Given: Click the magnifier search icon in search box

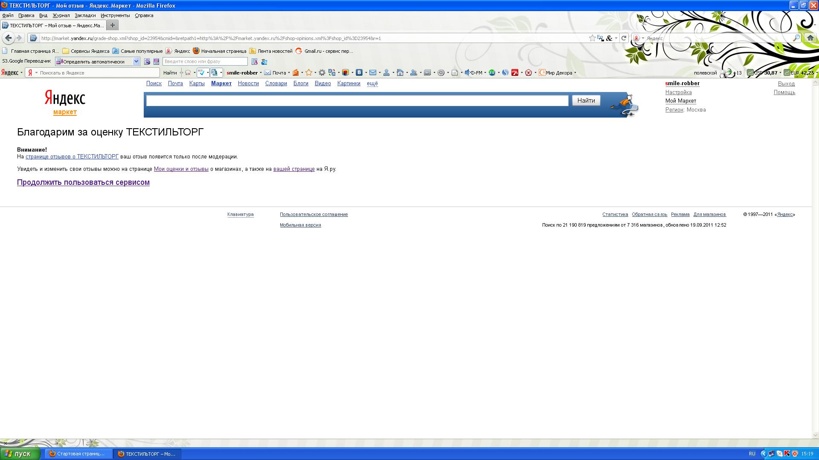Looking at the screenshot, I should point(796,38).
